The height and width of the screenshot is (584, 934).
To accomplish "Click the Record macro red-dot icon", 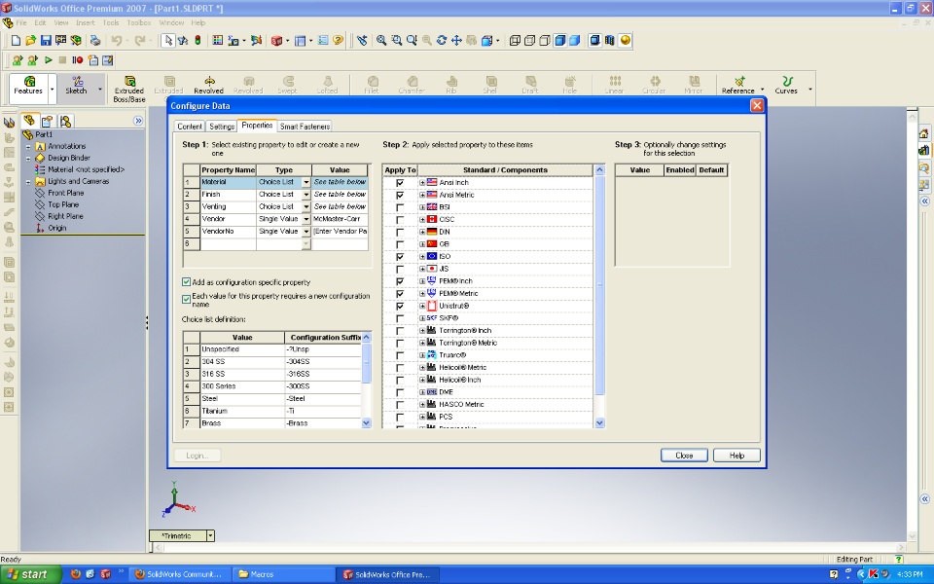I will [78, 60].
